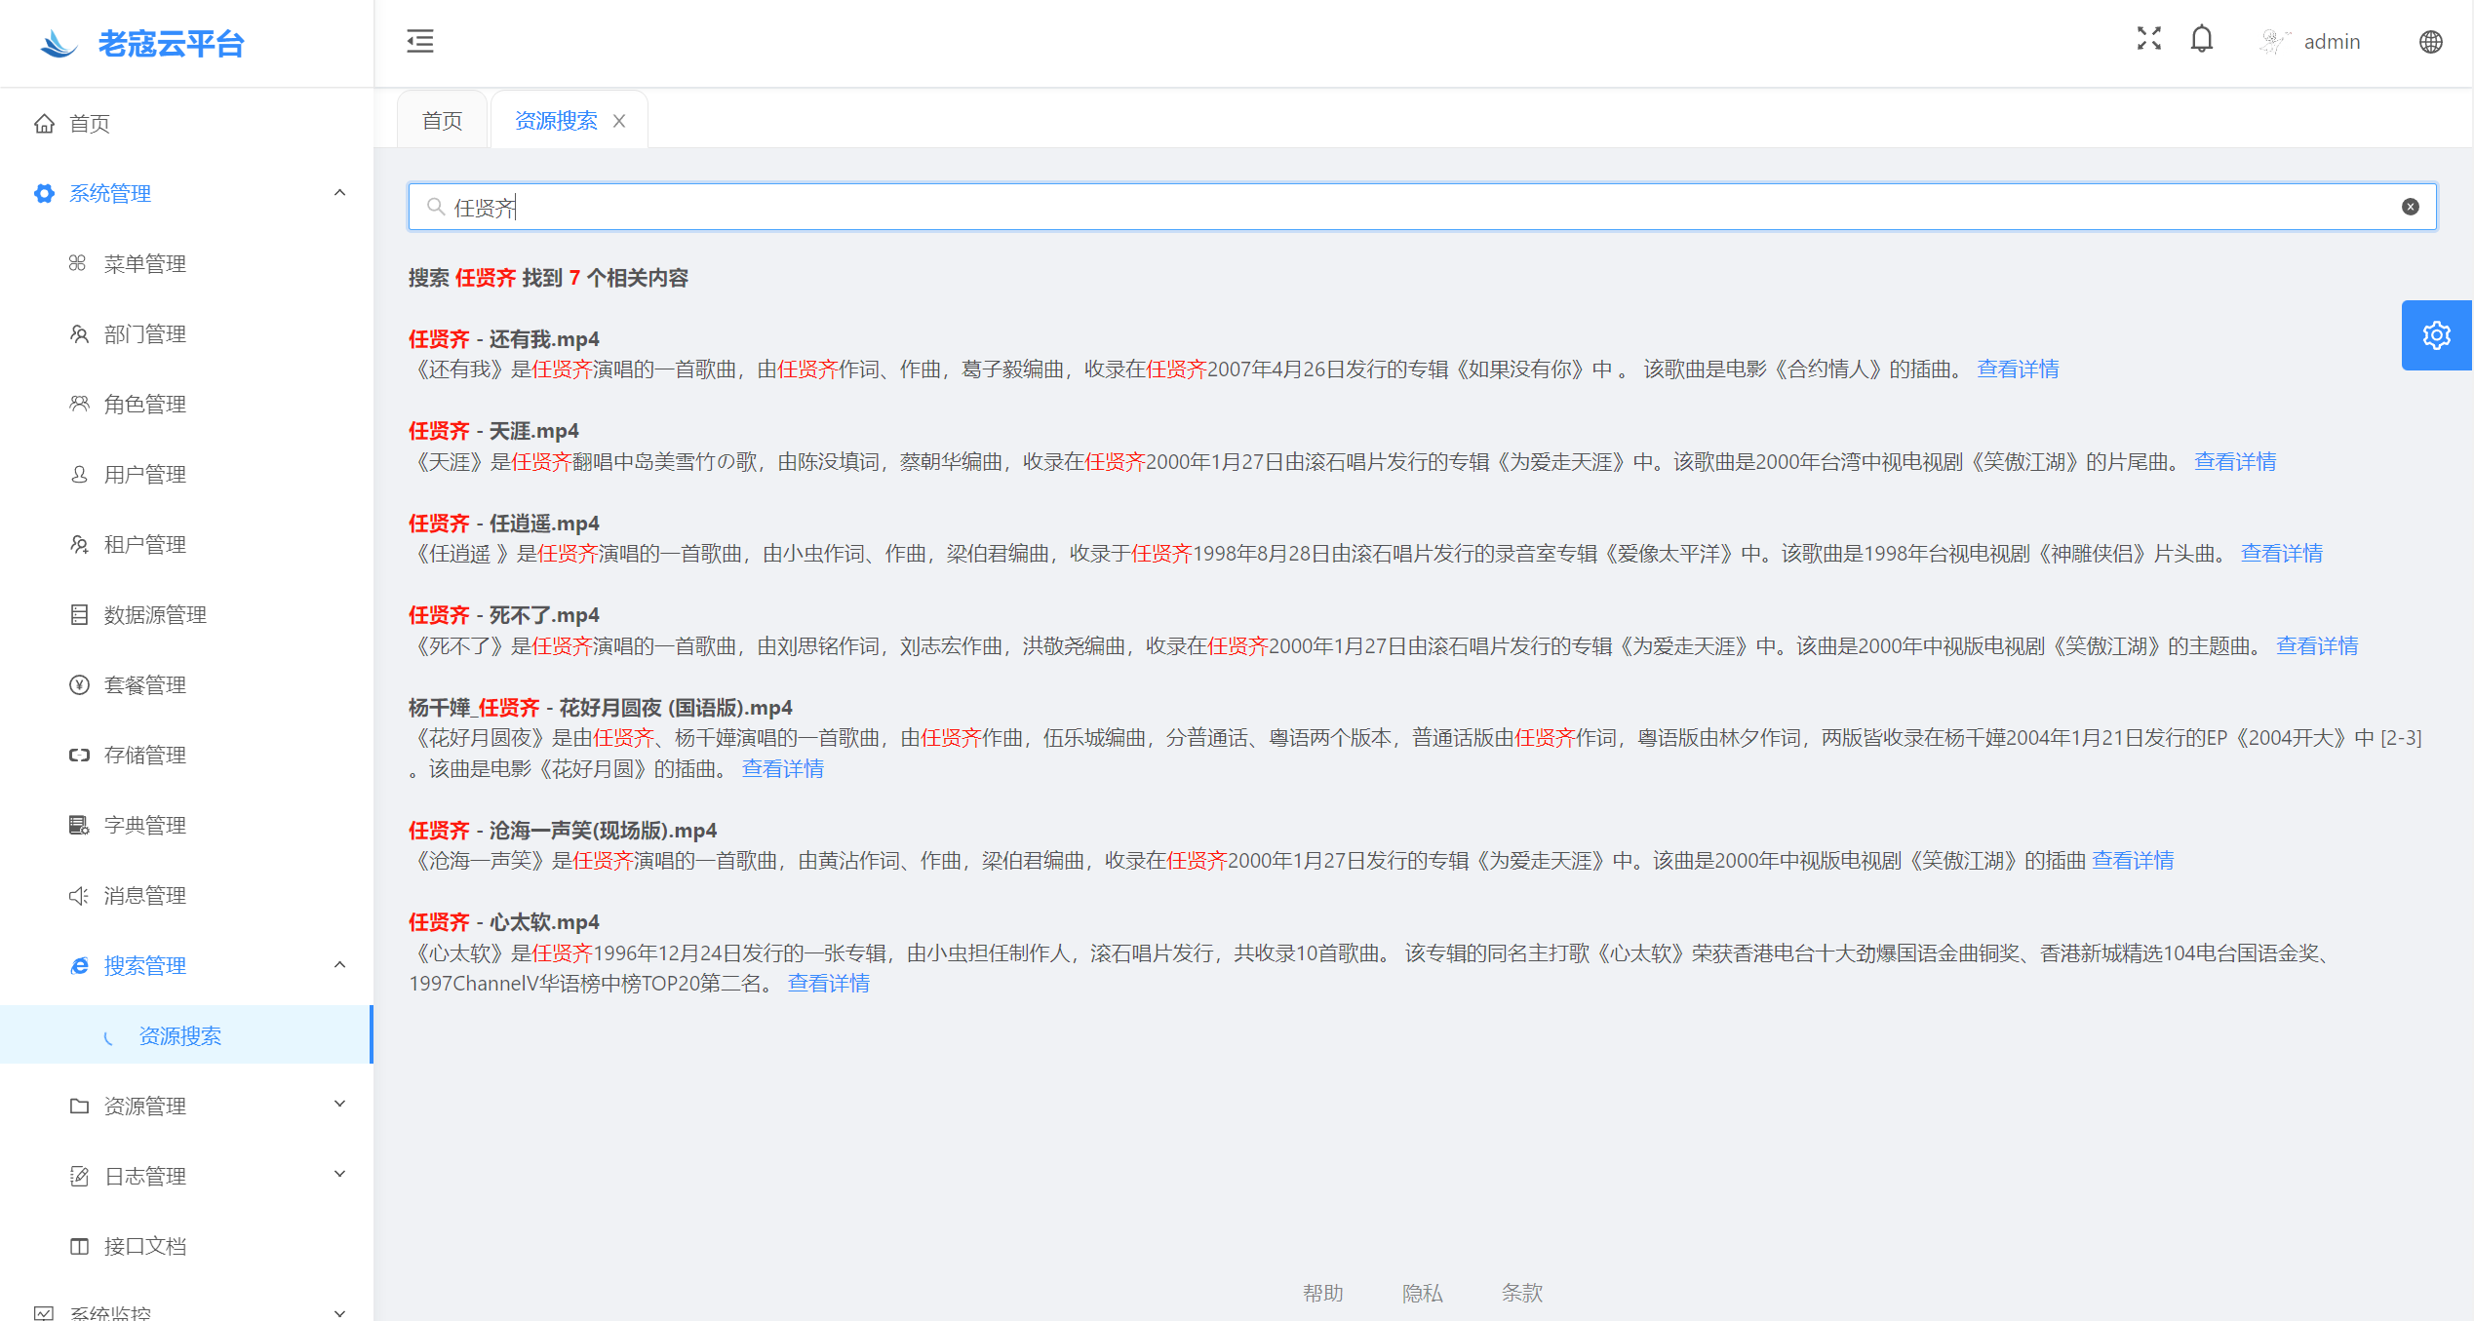
Task: Open 菜单管理 in sidebar
Action: click(x=144, y=264)
